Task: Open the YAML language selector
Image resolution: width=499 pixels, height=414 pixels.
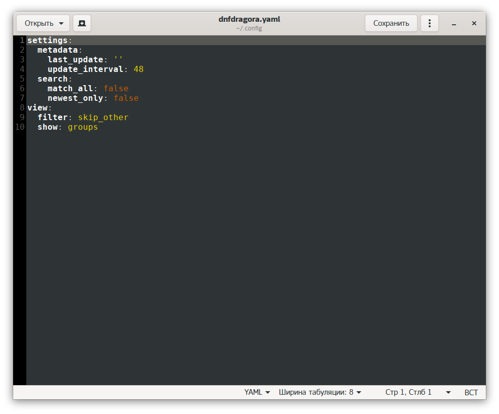Action: click(257, 392)
